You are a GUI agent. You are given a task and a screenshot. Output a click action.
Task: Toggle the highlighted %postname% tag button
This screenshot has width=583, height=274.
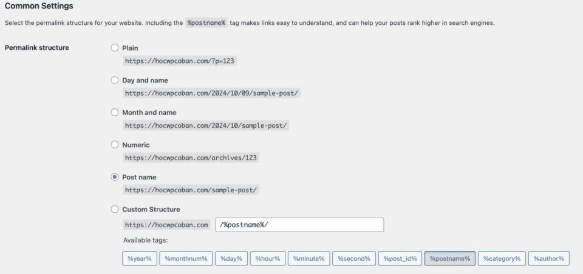point(449,258)
